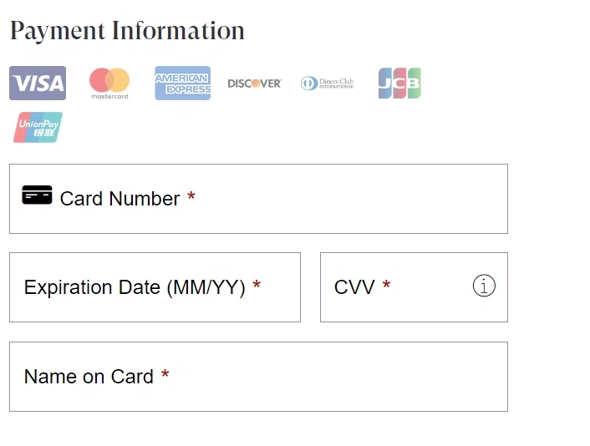Image resolution: width=590 pixels, height=446 pixels.
Task: Select the UnionPay logo
Action: coord(38,128)
